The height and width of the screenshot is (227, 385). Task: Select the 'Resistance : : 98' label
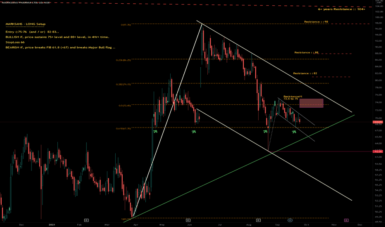pyautogui.click(x=316, y=22)
